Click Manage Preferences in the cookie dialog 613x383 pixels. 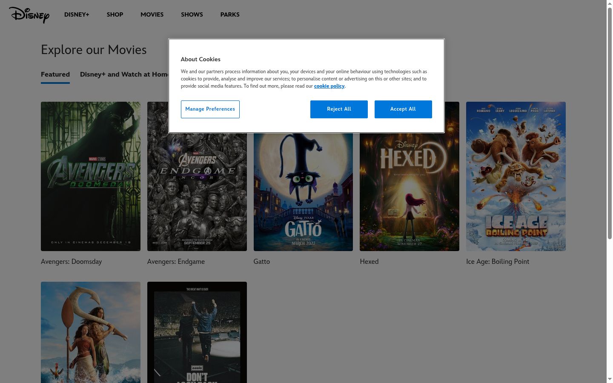point(210,109)
